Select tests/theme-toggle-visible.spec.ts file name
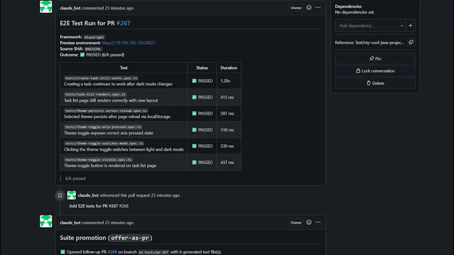The image size is (454, 255). 98,160
